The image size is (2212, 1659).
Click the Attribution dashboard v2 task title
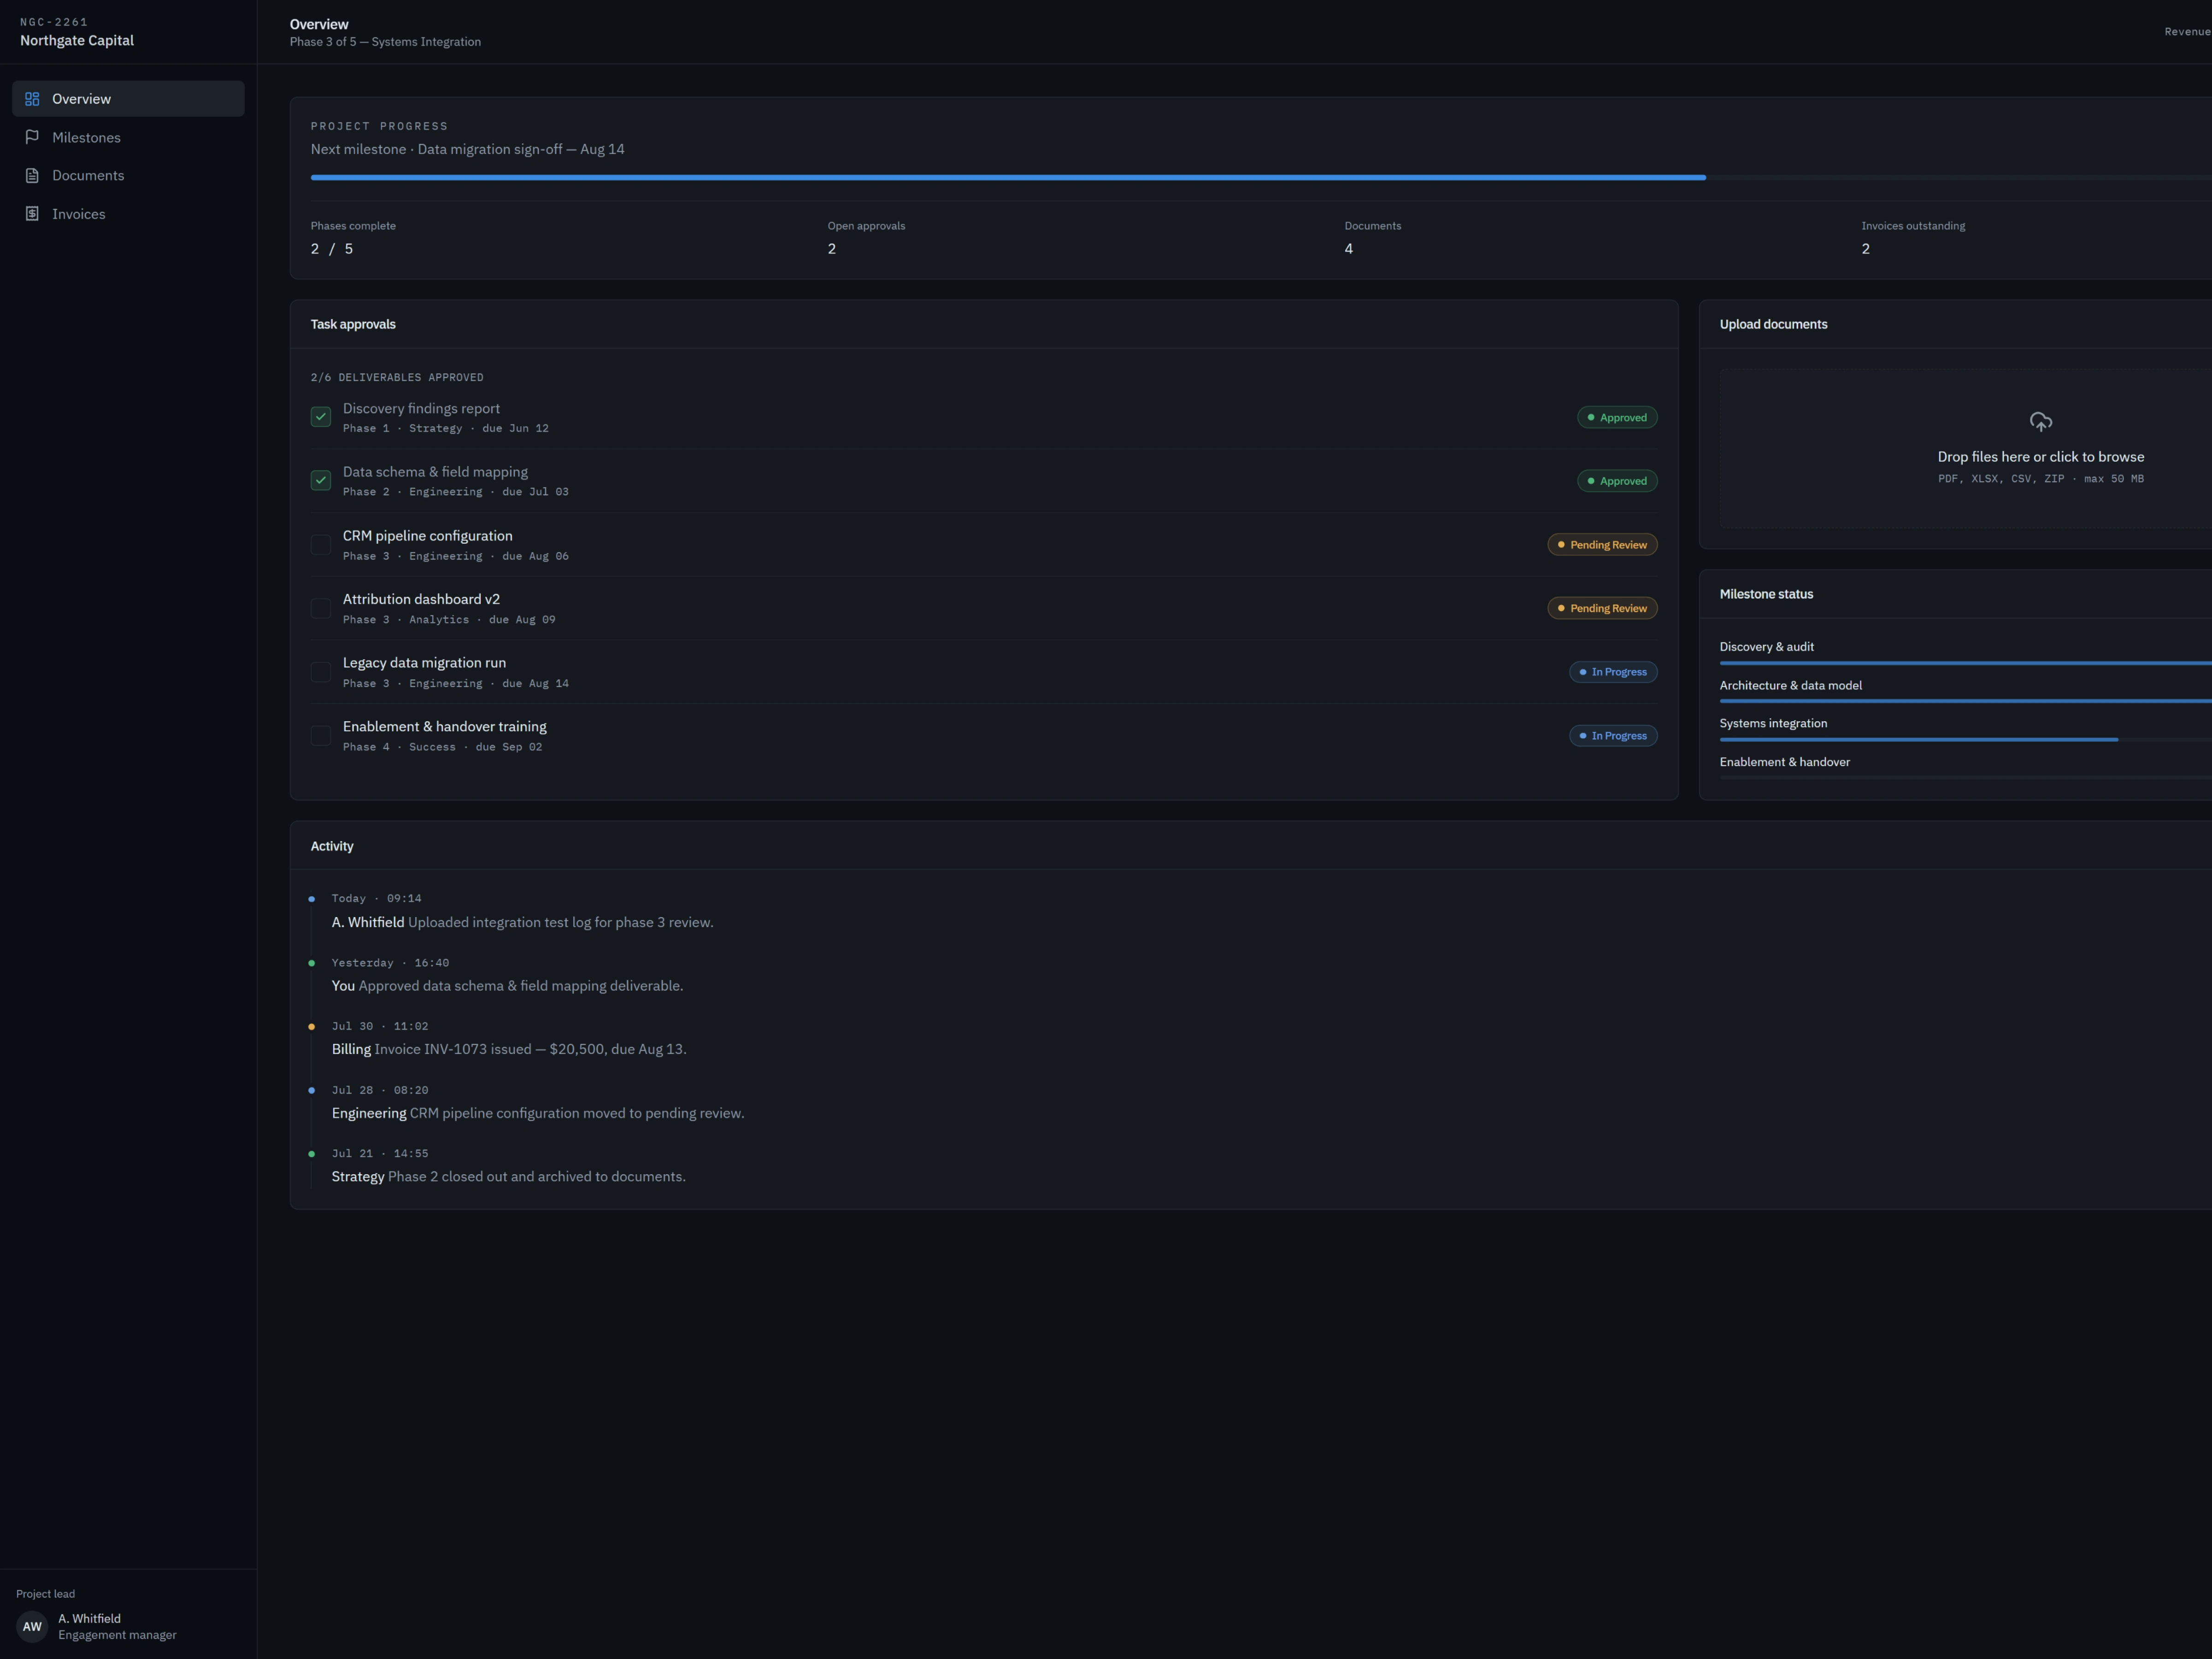[421, 599]
